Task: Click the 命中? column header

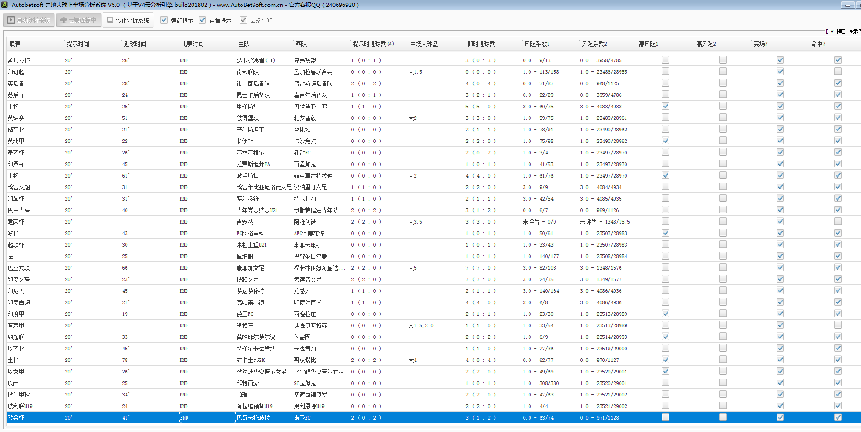Action: click(818, 44)
